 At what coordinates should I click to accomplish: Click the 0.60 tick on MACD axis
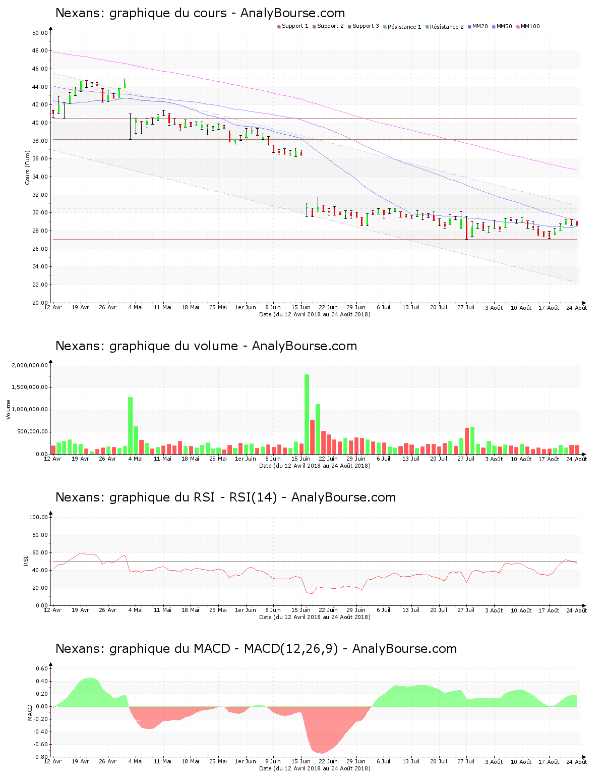41,669
